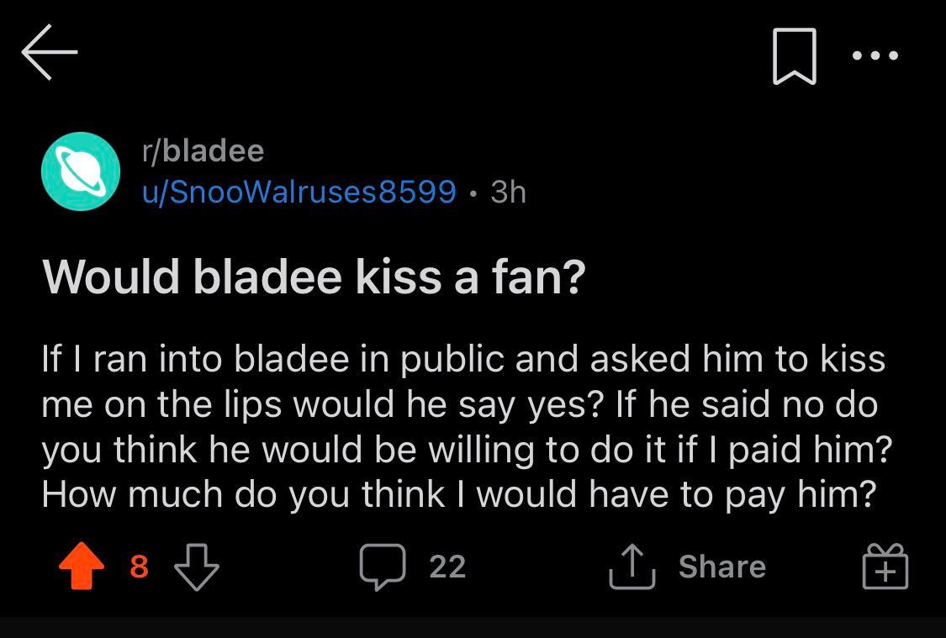This screenshot has height=638, width=946.
Task: Click the sentence starting 'If I ran into bladee'
Action: [x=462, y=359]
